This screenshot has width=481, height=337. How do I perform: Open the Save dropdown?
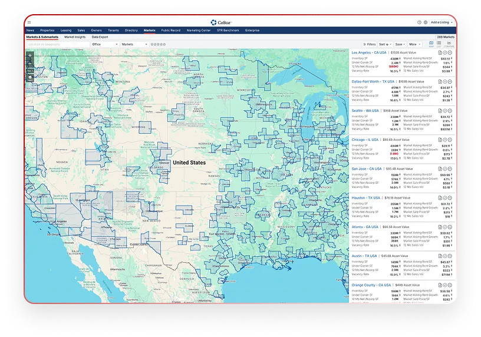tap(400, 44)
